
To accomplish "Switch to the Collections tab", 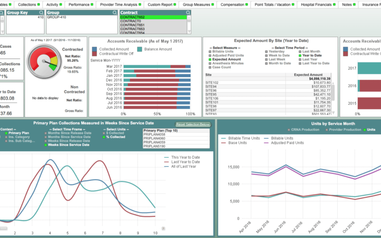I will (27, 5).
